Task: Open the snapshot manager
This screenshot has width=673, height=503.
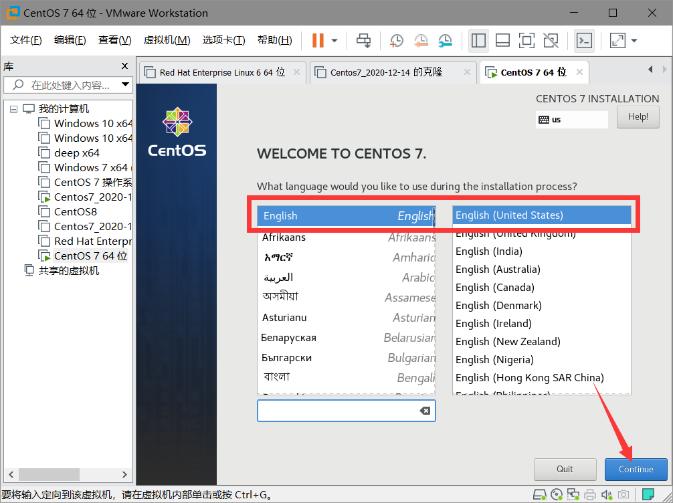Action: coord(446,40)
